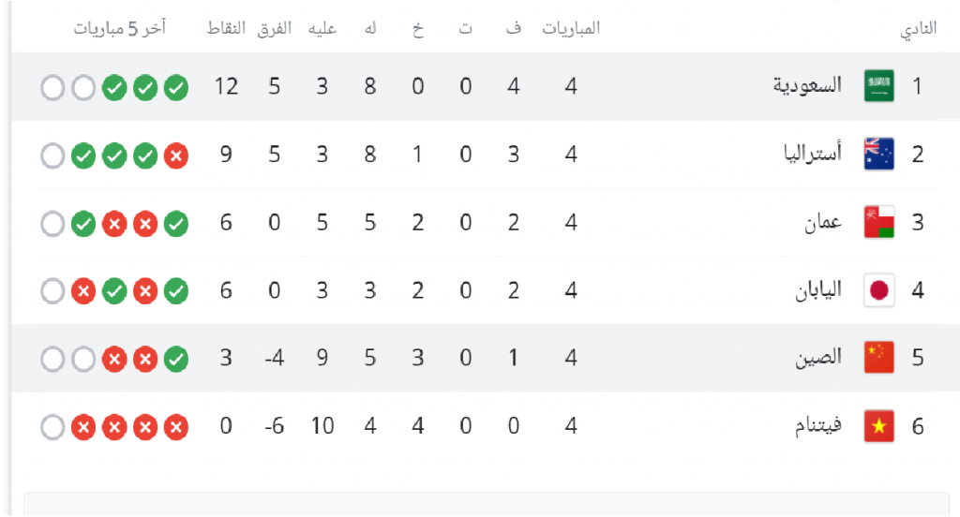
Task: Open the السعودية team link
Action: [x=807, y=85]
